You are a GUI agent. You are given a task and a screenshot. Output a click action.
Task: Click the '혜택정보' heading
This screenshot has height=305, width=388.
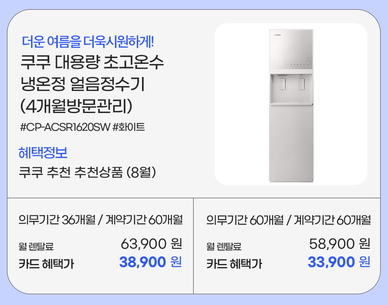pyautogui.click(x=43, y=152)
